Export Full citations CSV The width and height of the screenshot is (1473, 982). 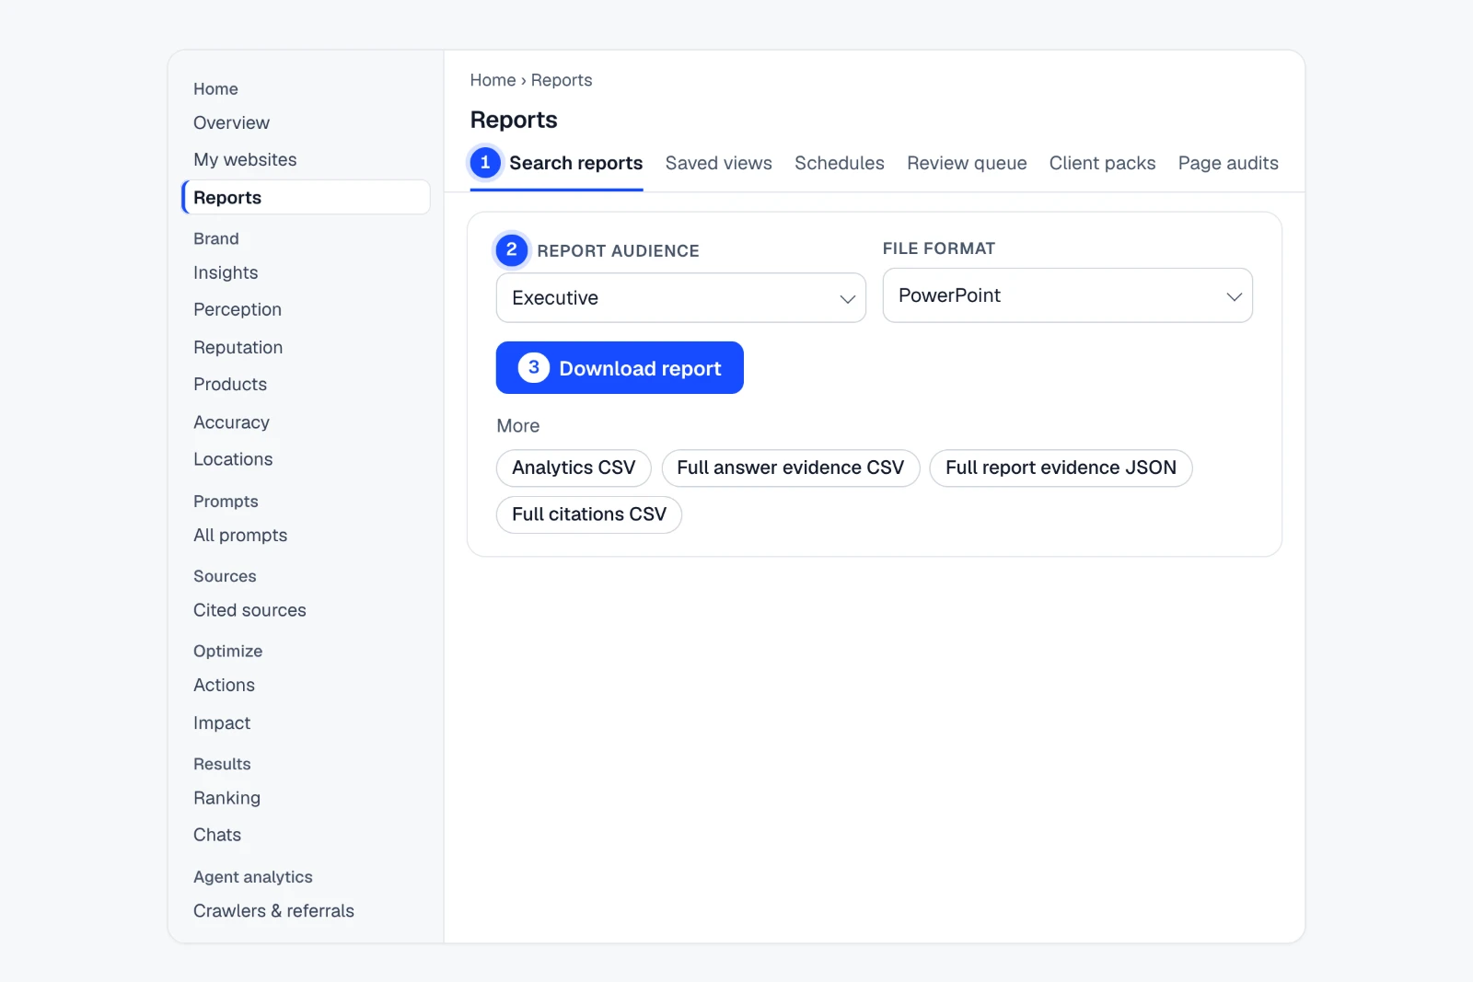point(589,514)
